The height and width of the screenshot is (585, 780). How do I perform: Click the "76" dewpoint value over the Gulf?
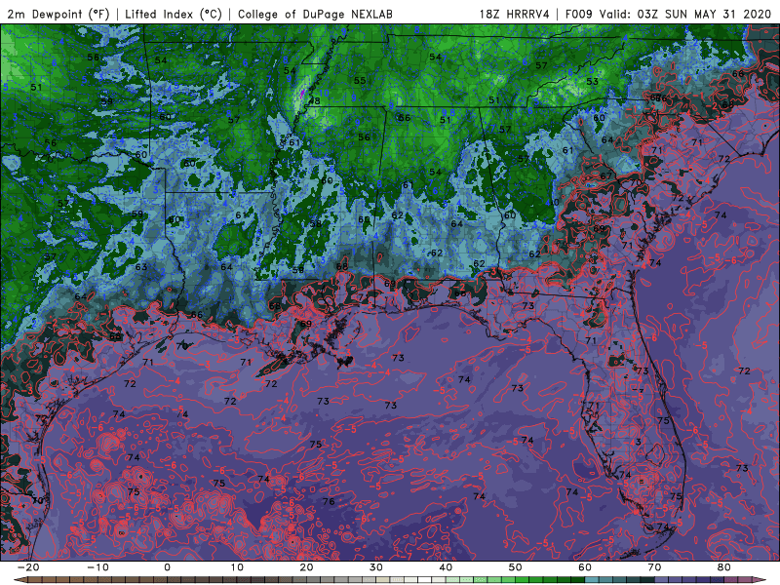(x=329, y=501)
